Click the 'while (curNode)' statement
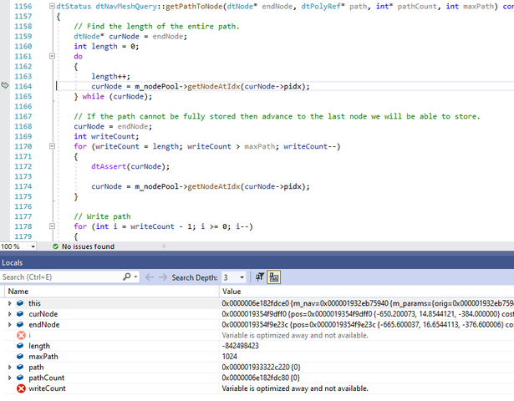 click(x=117, y=97)
